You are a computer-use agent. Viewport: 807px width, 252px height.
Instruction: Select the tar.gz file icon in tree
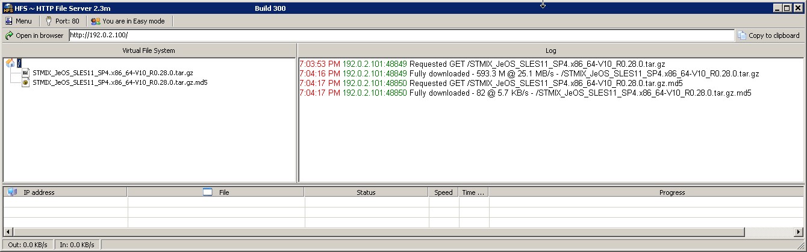pyautogui.click(x=25, y=73)
